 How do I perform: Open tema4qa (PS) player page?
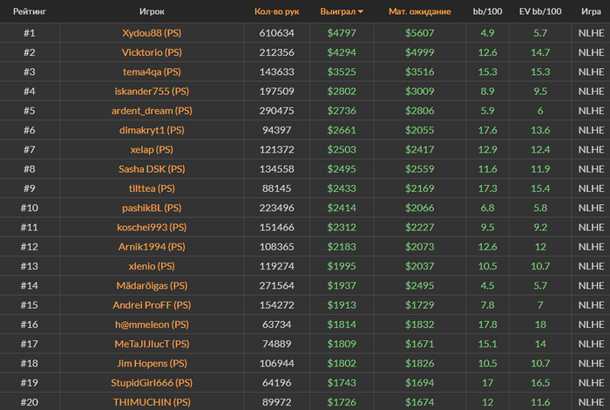(x=152, y=72)
